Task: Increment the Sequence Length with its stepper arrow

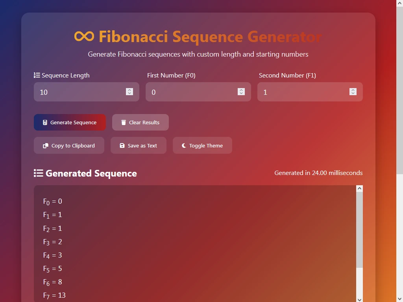Action: click(x=129, y=90)
